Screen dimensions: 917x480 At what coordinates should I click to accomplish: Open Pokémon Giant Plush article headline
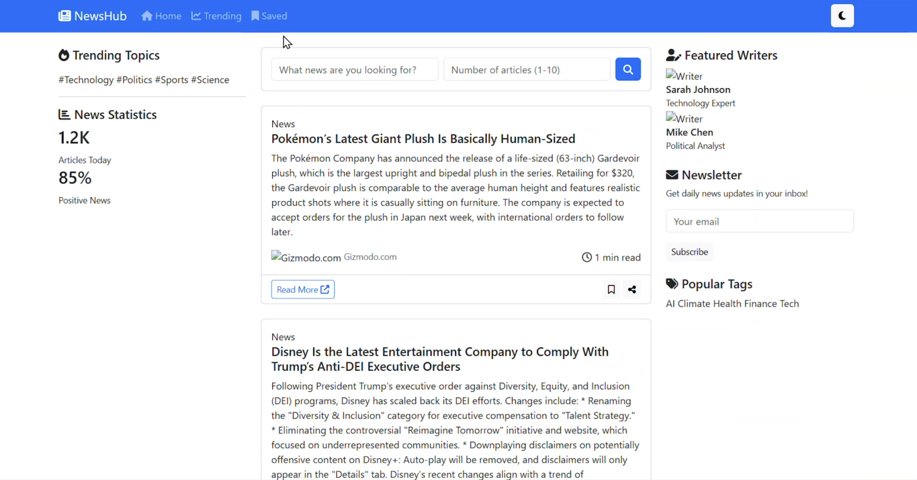tap(423, 139)
